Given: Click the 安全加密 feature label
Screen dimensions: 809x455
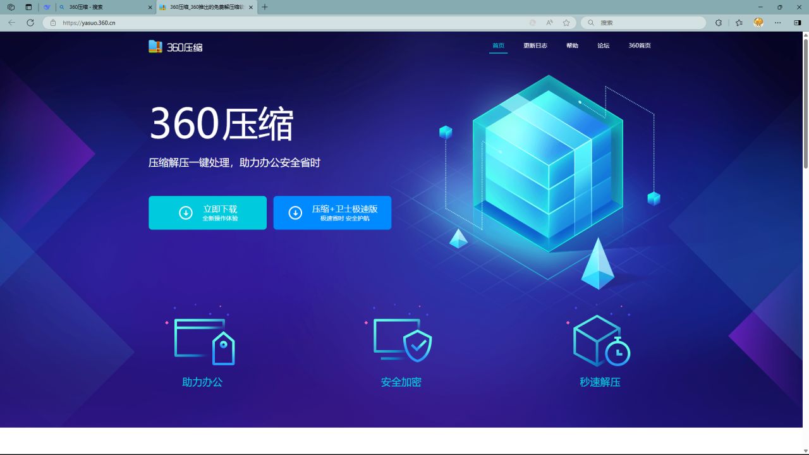Looking at the screenshot, I should (401, 382).
